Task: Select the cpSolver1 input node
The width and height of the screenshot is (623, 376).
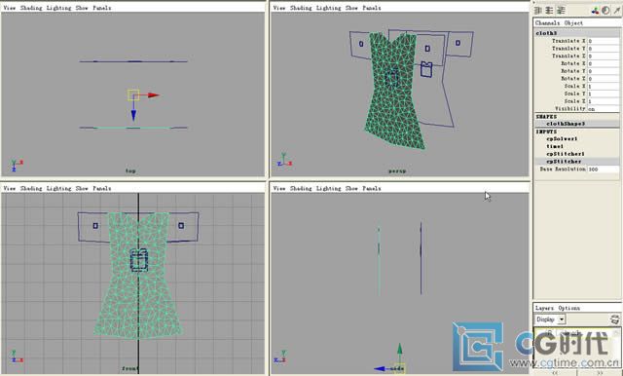Action: coord(562,139)
